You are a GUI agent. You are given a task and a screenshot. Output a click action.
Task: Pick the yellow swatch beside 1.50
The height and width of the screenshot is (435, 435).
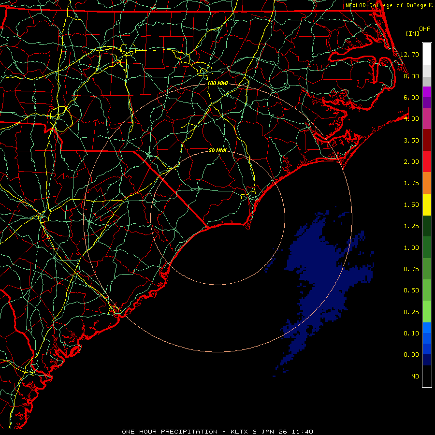pos(427,204)
